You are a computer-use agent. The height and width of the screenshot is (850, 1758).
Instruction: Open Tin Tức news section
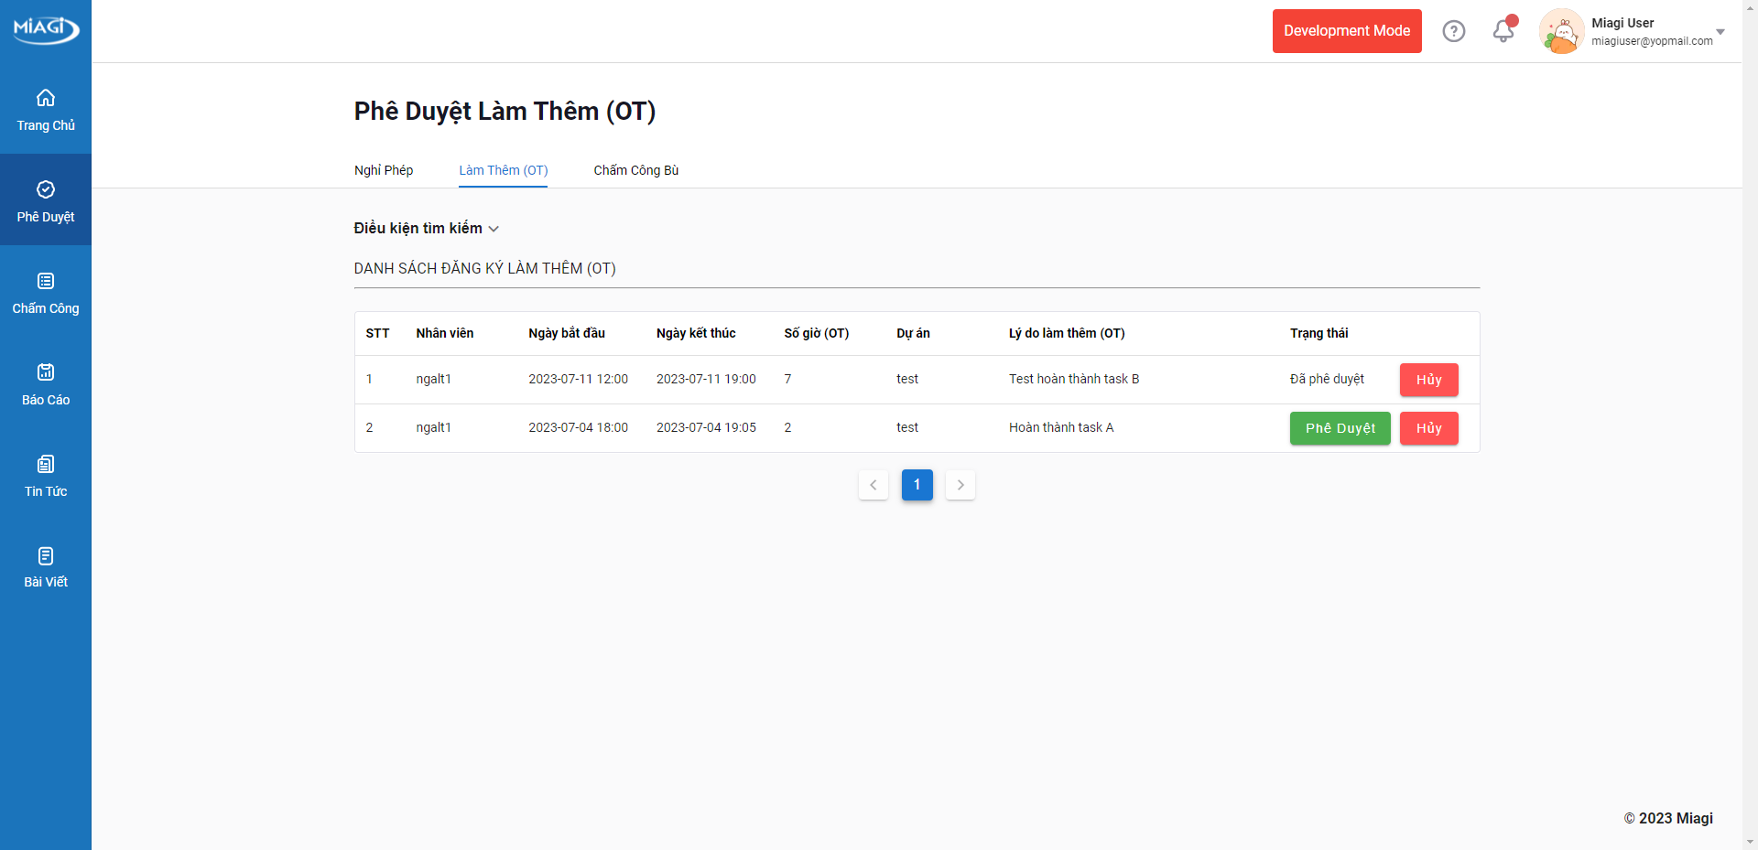[46, 475]
